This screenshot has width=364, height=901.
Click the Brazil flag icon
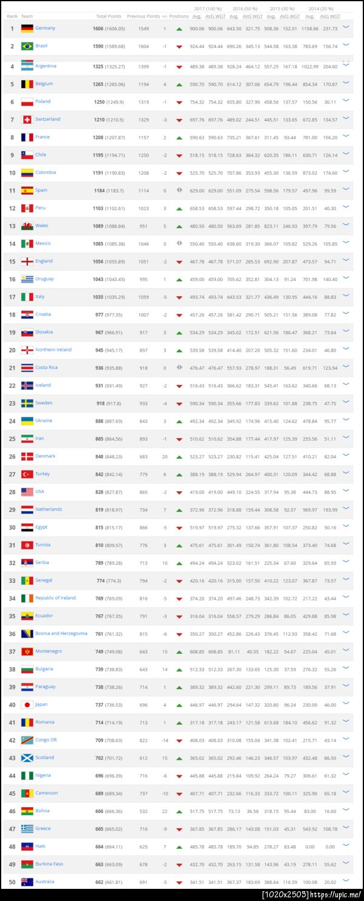(27, 46)
